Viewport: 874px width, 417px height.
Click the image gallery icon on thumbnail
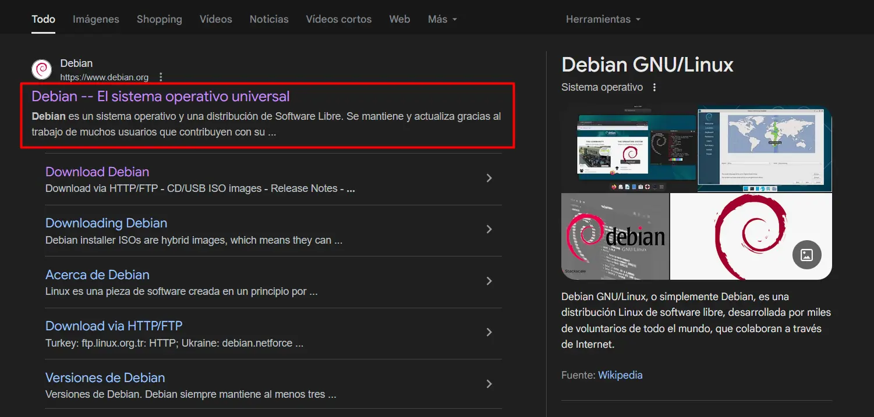[806, 254]
